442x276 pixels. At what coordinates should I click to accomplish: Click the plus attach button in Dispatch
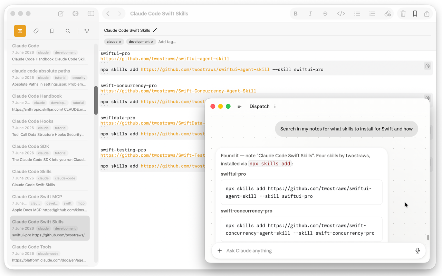(x=220, y=250)
